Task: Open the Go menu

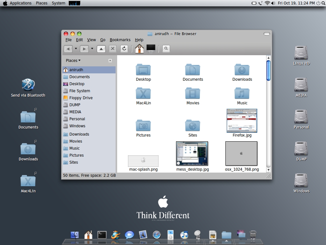Action: pos(103,40)
